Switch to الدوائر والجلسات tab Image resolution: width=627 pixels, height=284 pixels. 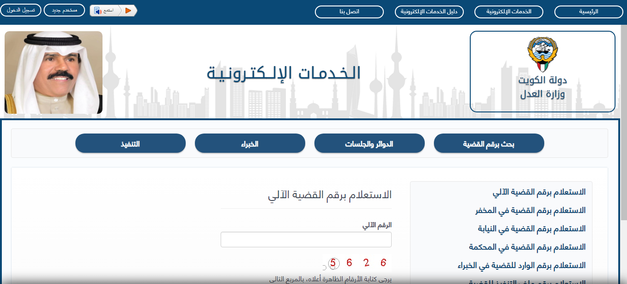[x=369, y=144]
